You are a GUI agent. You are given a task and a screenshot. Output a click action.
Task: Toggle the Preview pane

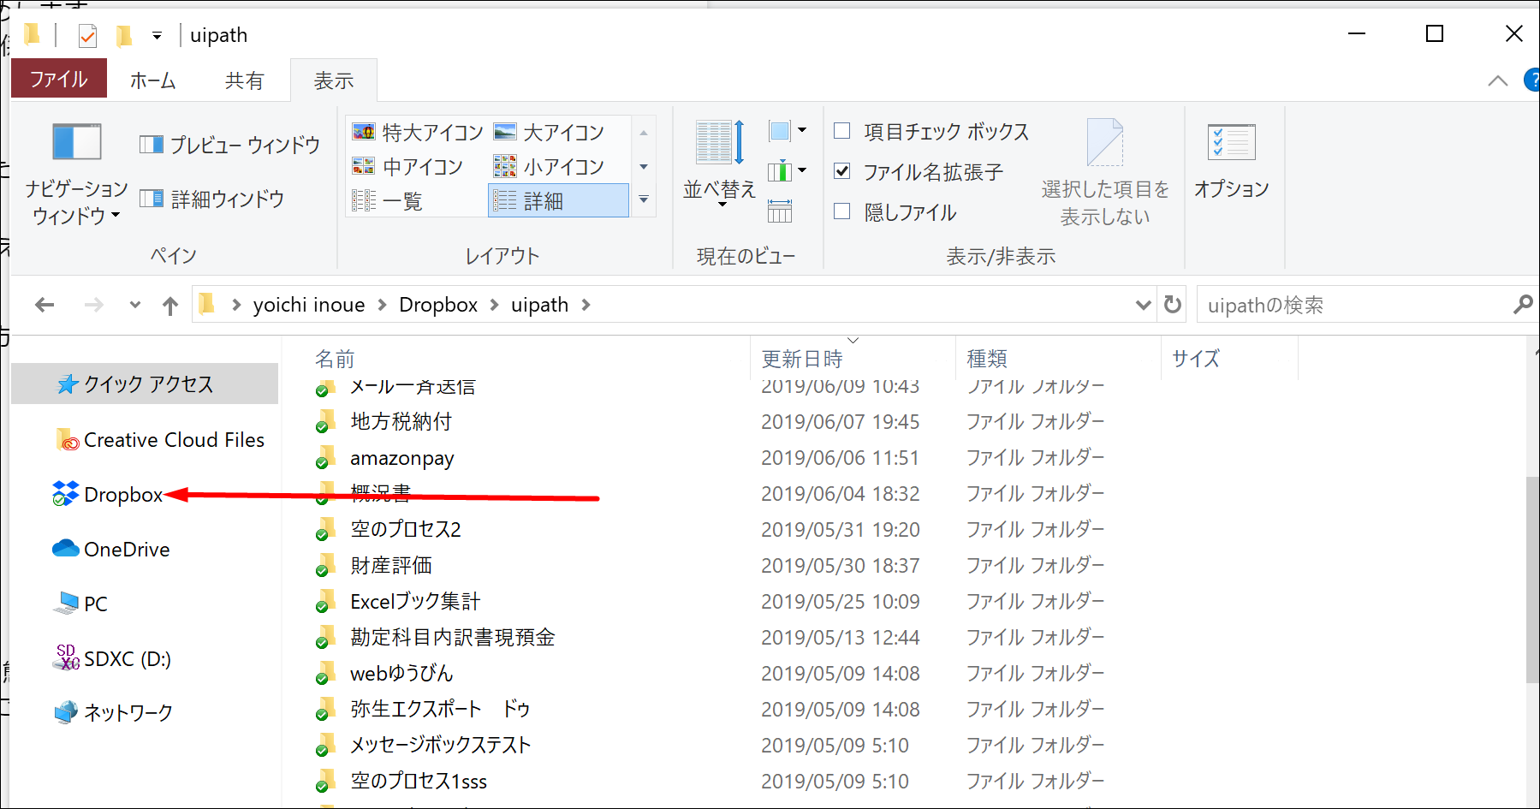(x=229, y=145)
